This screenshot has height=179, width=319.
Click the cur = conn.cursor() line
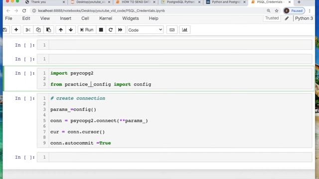[x=78, y=132]
